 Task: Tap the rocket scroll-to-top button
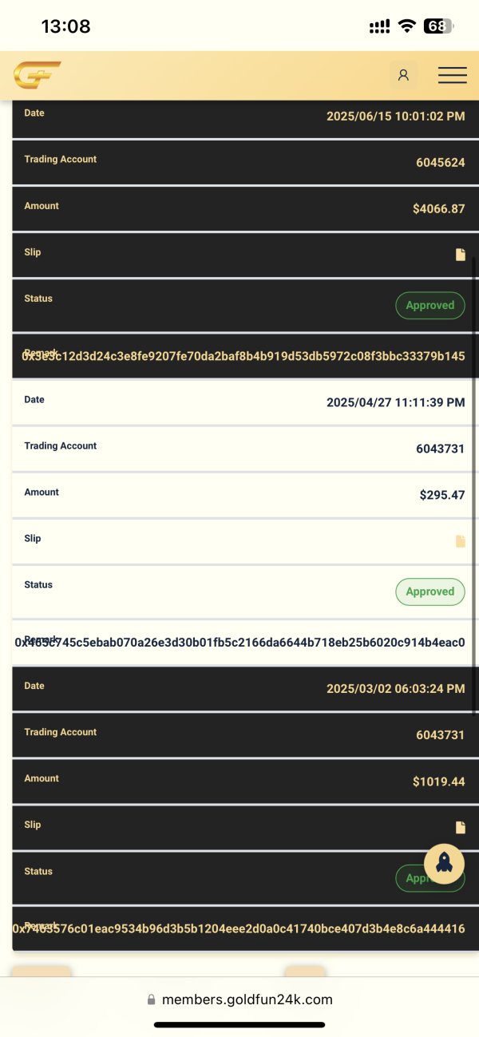tap(444, 863)
